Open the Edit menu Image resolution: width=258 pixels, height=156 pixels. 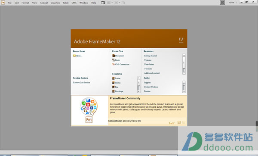[x=16, y=3]
